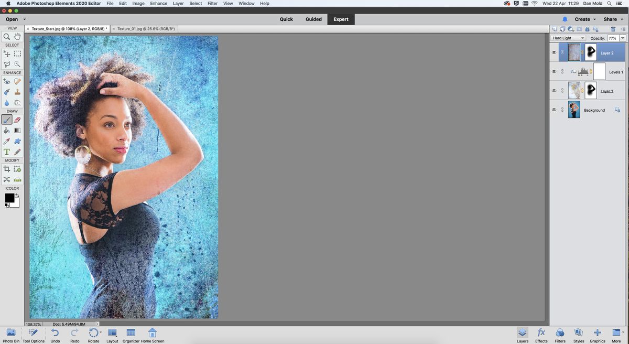Select the Horizontal Type tool
This screenshot has width=629, height=344.
tap(7, 152)
